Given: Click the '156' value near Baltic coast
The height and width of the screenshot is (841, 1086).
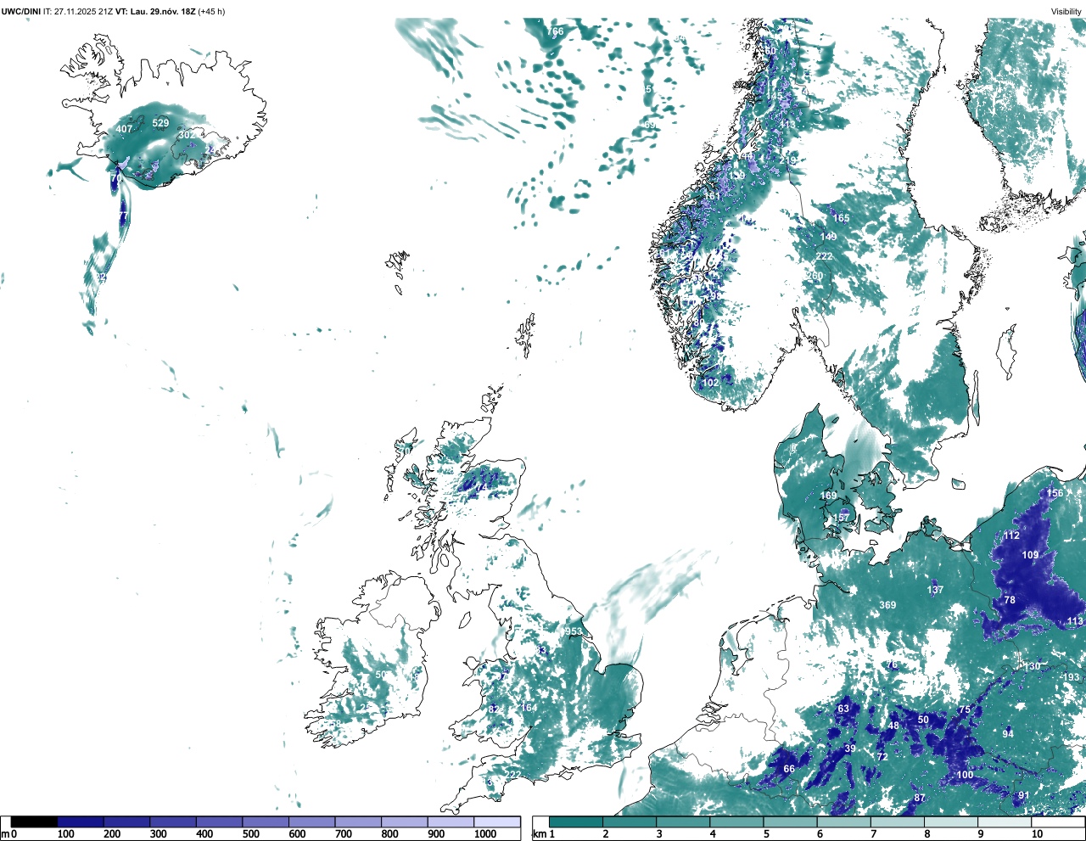Looking at the screenshot, I should 1055,493.
